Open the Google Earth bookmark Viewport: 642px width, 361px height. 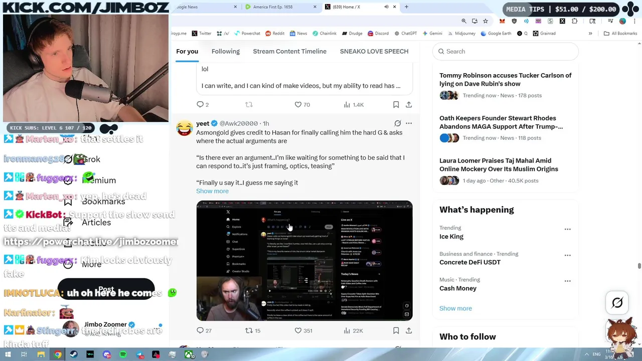click(x=496, y=34)
